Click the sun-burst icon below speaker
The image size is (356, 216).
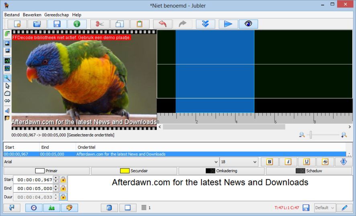point(7,118)
